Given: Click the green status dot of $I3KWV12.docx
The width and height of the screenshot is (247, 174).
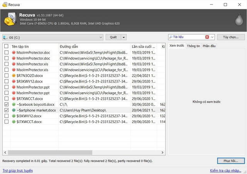Looking at the screenshot, I should point(14,116).
